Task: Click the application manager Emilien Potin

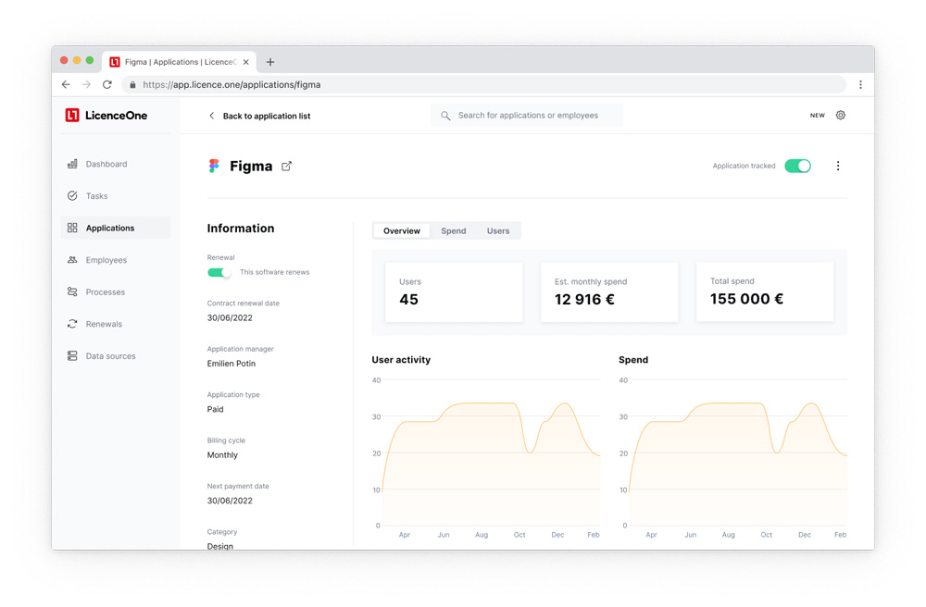Action: 231,364
